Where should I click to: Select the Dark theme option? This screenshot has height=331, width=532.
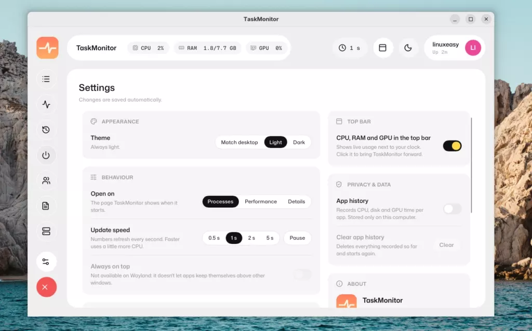[x=299, y=142]
